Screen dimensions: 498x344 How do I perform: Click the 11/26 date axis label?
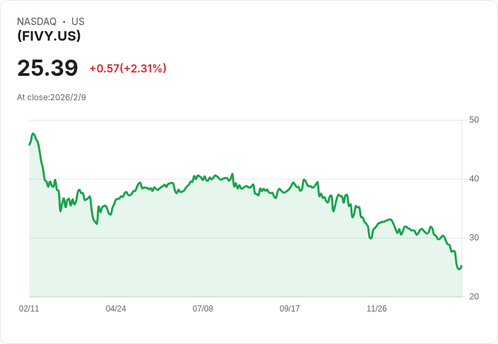click(x=377, y=308)
